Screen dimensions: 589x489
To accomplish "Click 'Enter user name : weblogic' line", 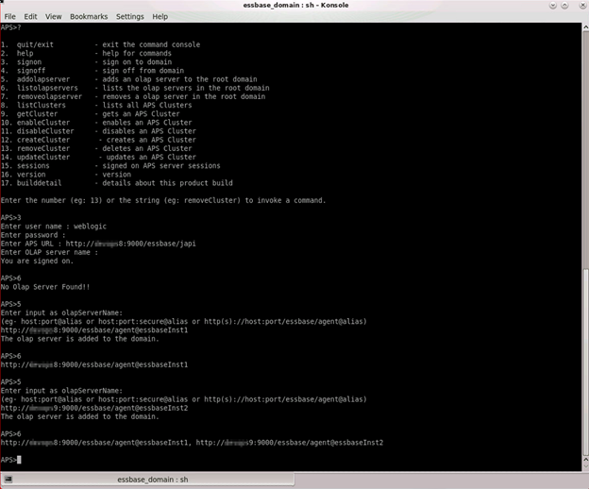I will [x=54, y=227].
